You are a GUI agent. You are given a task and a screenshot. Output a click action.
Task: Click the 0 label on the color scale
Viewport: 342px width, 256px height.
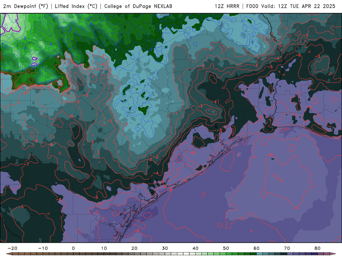(73, 248)
